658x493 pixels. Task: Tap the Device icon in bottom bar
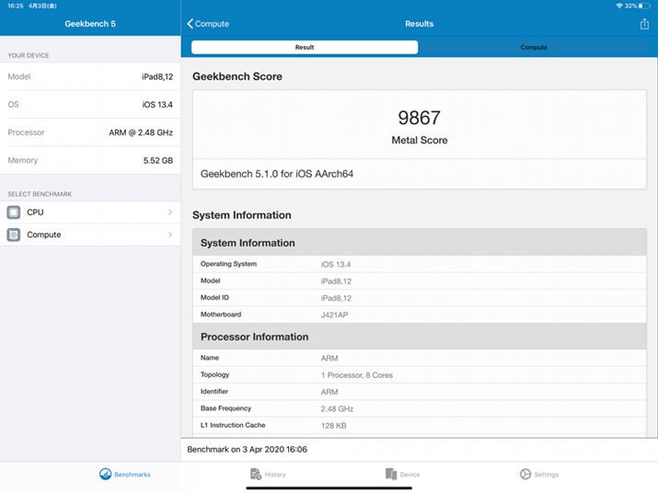click(391, 475)
